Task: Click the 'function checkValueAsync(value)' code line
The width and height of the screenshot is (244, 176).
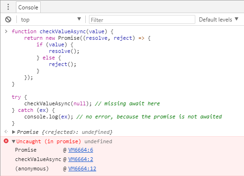Action: (x=63, y=31)
